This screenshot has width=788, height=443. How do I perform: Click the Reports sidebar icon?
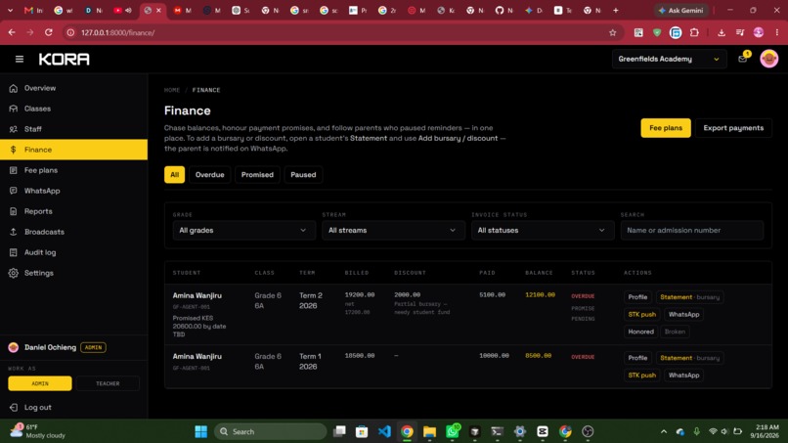[x=13, y=211]
